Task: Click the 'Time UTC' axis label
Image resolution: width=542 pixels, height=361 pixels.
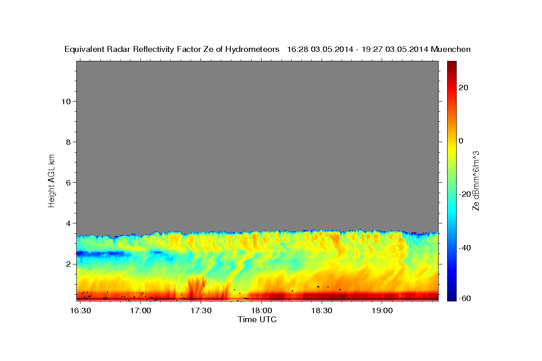Action: coord(257,319)
